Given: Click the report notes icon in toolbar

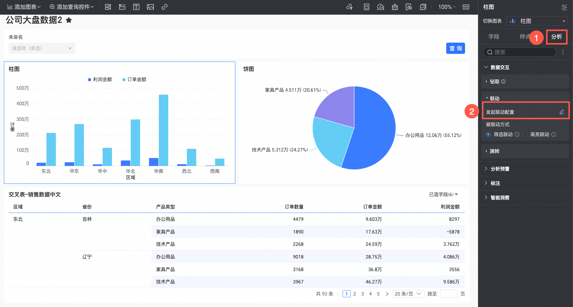Looking at the screenshot, I should point(367,7).
